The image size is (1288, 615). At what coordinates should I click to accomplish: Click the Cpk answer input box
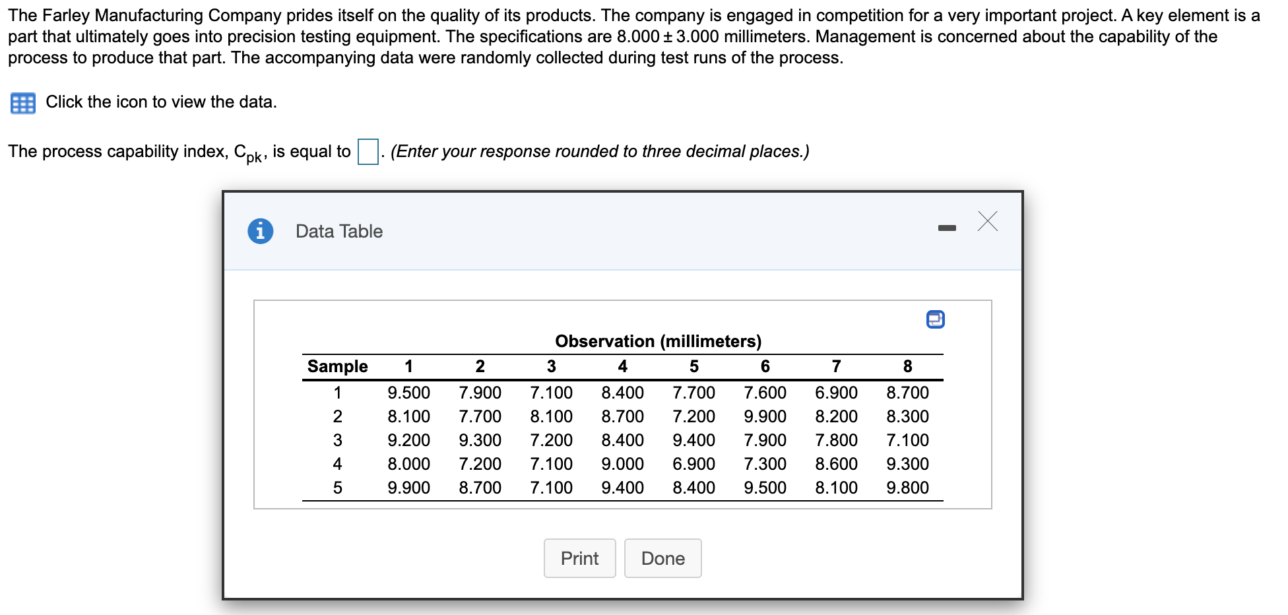click(x=368, y=151)
